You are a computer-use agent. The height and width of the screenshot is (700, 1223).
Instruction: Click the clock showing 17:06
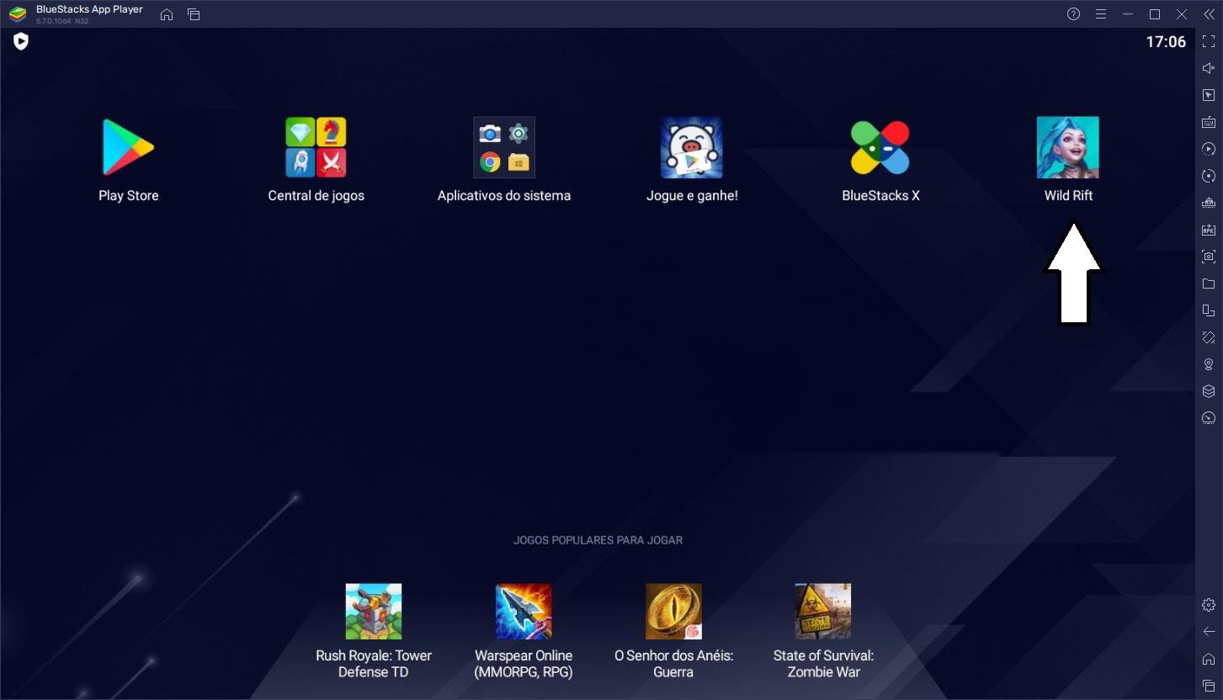[x=1166, y=42]
